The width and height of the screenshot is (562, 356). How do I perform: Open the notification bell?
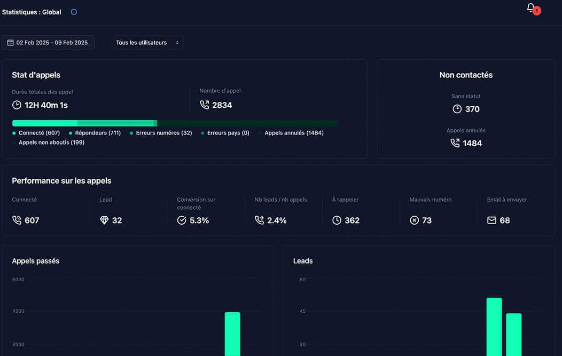tap(530, 8)
